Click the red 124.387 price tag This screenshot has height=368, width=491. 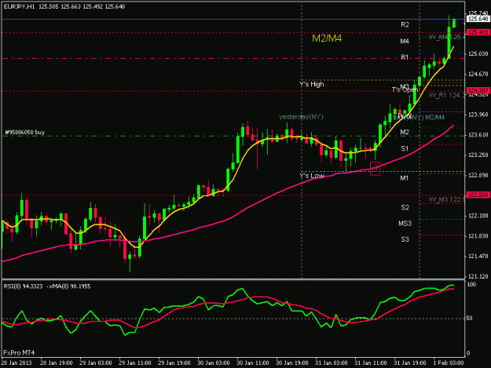[x=478, y=90]
